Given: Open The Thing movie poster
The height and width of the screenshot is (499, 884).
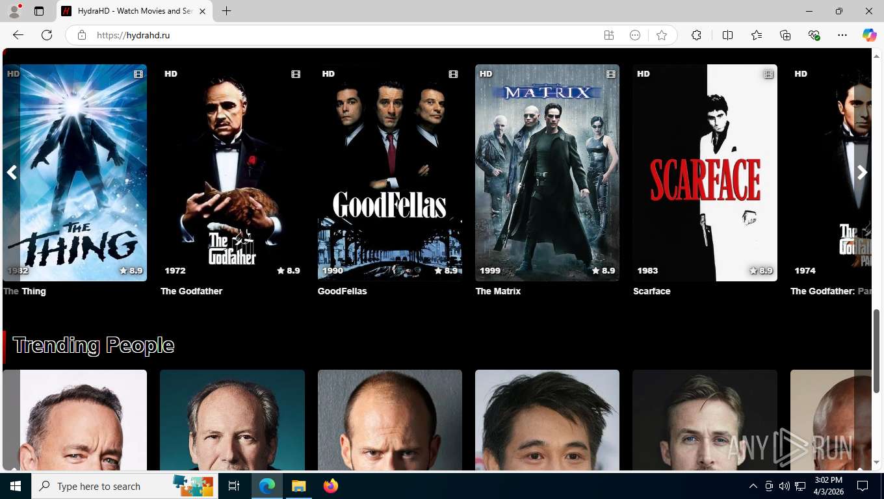Looking at the screenshot, I should (x=75, y=173).
